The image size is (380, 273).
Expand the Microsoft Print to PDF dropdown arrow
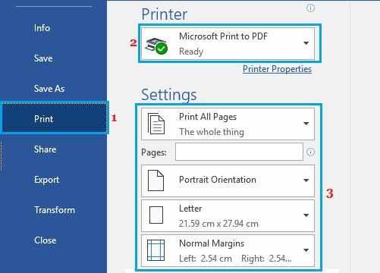click(x=306, y=43)
